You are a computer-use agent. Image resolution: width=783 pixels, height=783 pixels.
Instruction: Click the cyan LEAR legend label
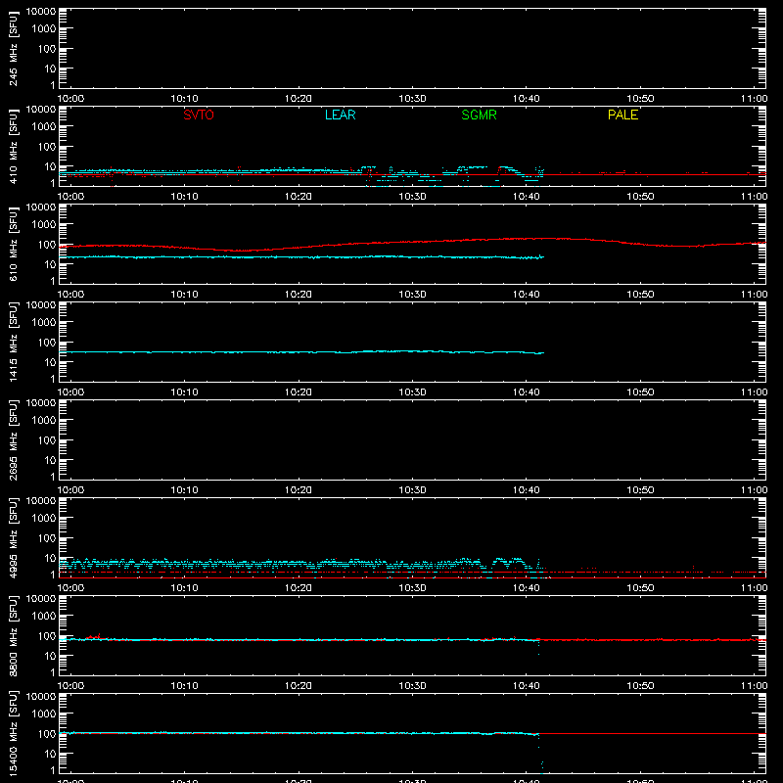coord(340,115)
